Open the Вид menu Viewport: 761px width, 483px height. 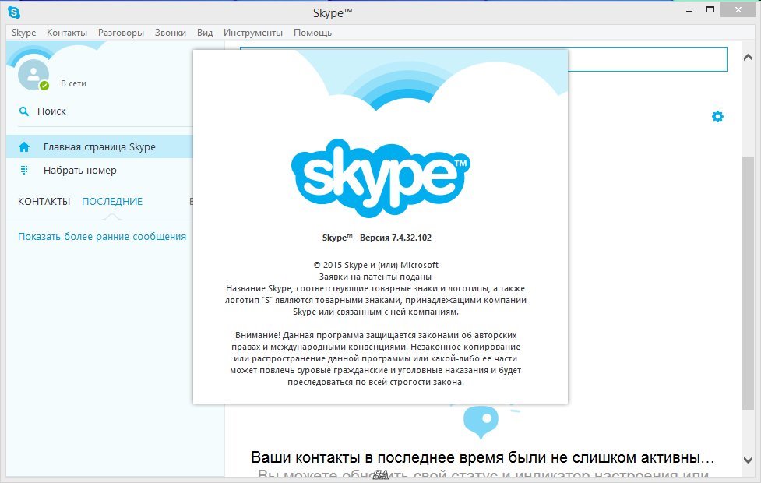coord(205,33)
